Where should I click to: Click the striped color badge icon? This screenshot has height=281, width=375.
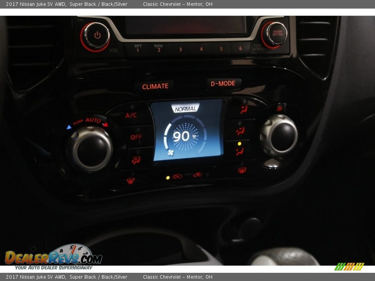coord(349,267)
